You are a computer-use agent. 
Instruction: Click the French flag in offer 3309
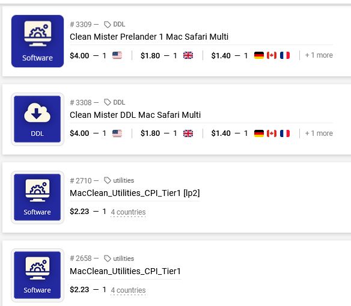click(285, 55)
